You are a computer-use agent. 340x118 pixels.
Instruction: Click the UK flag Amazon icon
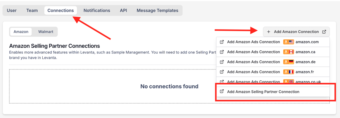[289, 82]
